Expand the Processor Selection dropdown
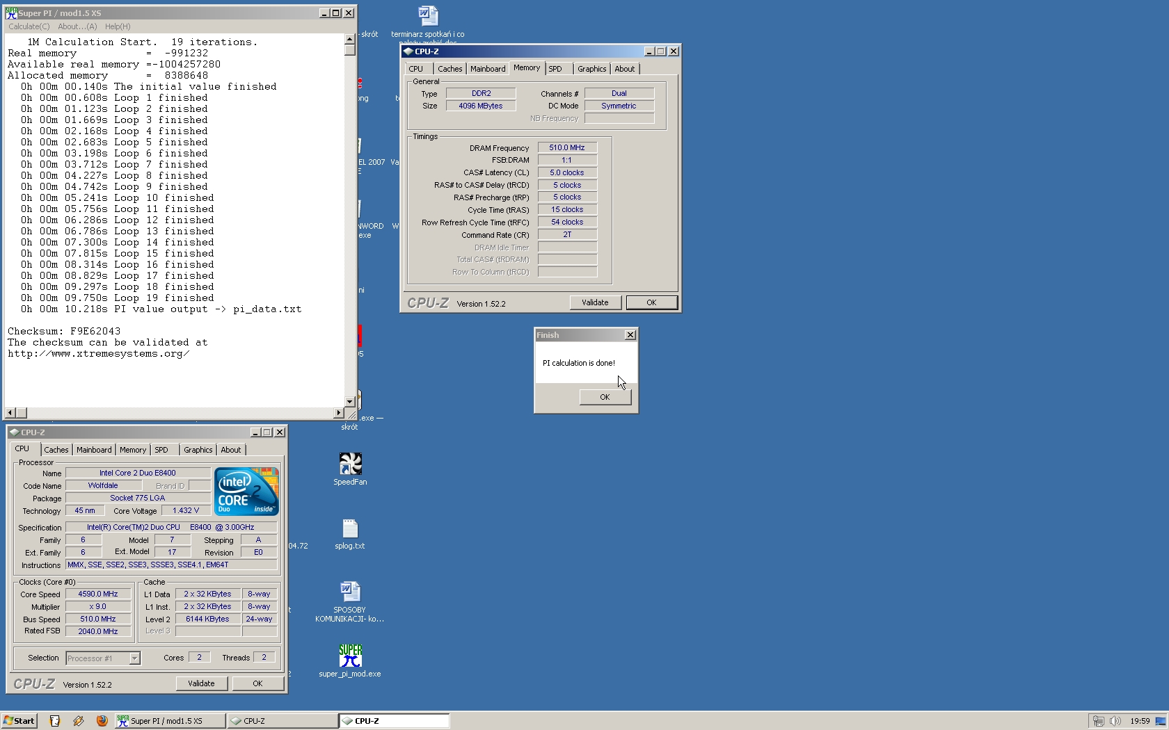 135,658
